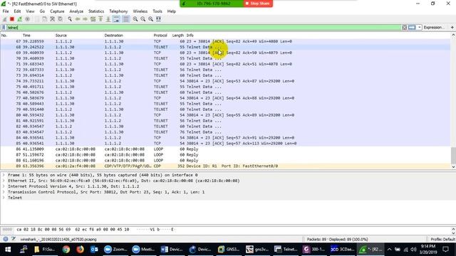This screenshot has width=456, height=256.
Task: Expand the Internet Protocol Version 4 row
Action: [4, 186]
